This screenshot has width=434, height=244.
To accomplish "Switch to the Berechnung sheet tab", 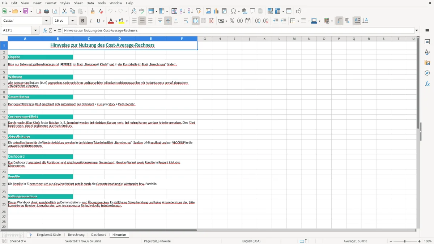I will click(76, 235).
